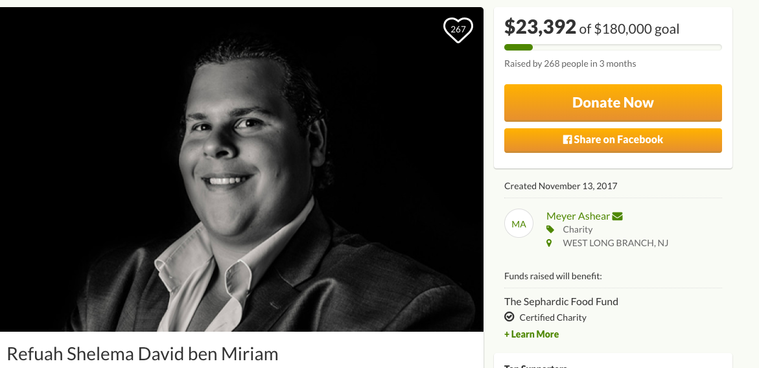759x368 pixels.
Task: Click the Facebook logo in the share button
Action: 567,140
